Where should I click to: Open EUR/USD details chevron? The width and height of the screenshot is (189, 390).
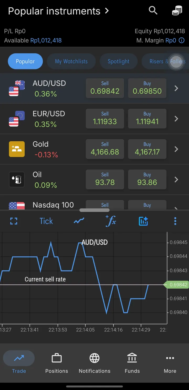[x=176, y=119]
